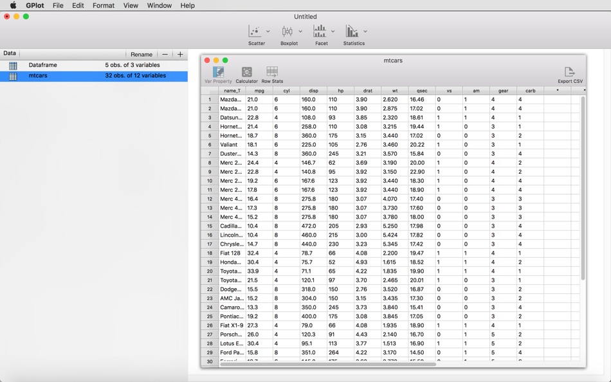Add dataset with the plus button
The height and width of the screenshot is (382, 611).
pyautogui.click(x=180, y=55)
